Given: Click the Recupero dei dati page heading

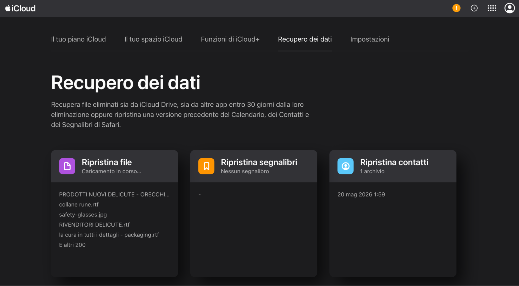Looking at the screenshot, I should (x=126, y=83).
